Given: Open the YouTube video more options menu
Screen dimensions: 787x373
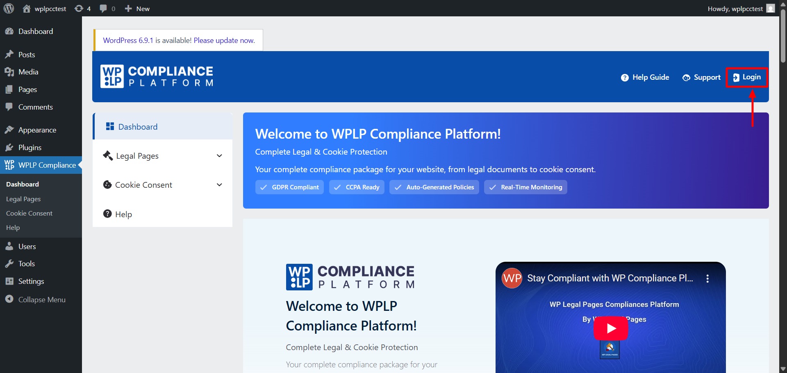Looking at the screenshot, I should pyautogui.click(x=707, y=279).
